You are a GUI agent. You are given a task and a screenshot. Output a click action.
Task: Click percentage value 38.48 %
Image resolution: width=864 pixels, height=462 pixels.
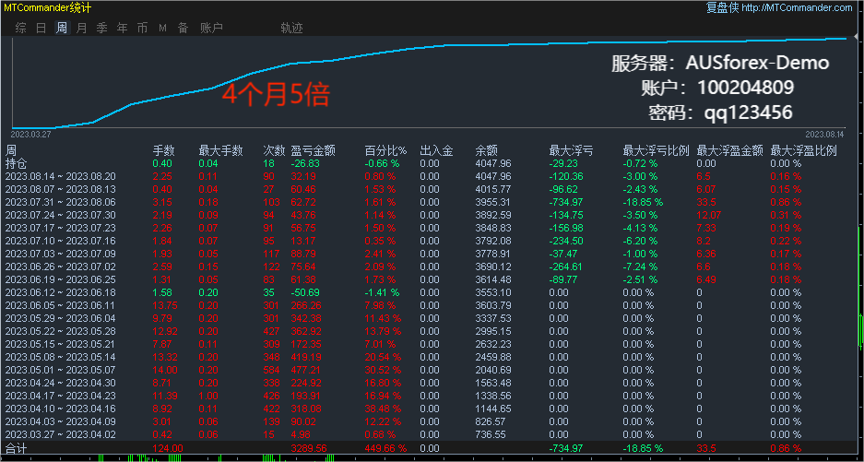click(383, 409)
